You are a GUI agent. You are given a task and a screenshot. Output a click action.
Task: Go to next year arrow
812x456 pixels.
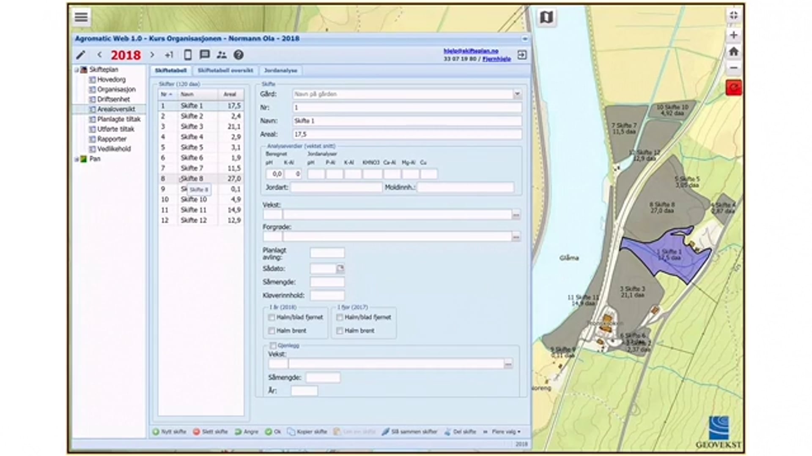[x=152, y=55]
